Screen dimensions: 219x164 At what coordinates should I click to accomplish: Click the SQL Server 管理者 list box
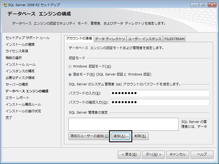coord(124,124)
